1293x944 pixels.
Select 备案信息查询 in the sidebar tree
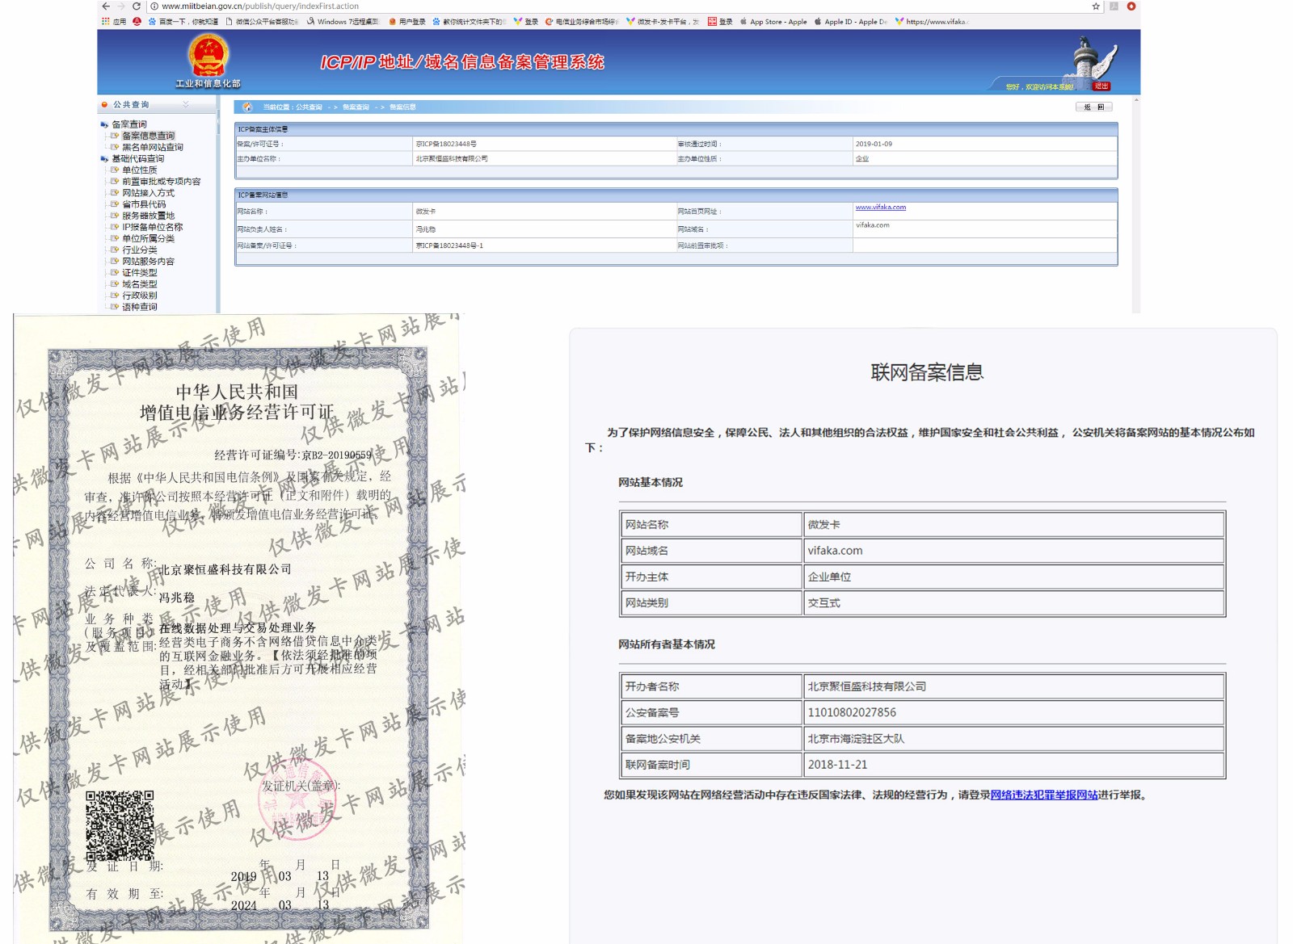click(x=148, y=136)
